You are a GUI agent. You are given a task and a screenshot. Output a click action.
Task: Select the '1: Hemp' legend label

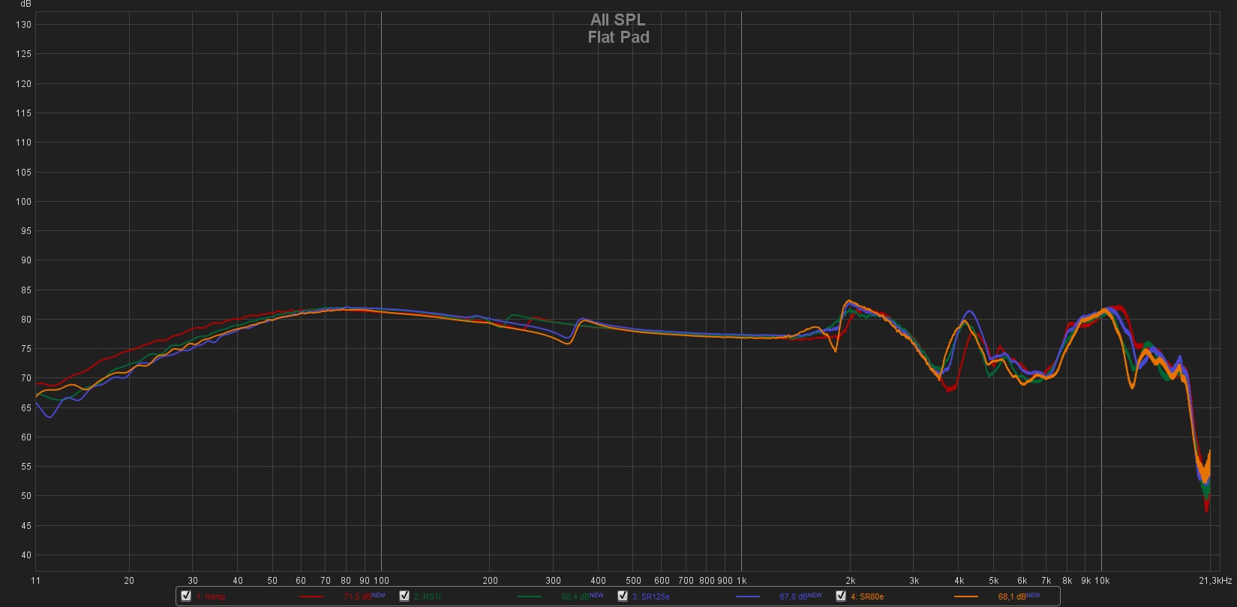[x=211, y=596]
